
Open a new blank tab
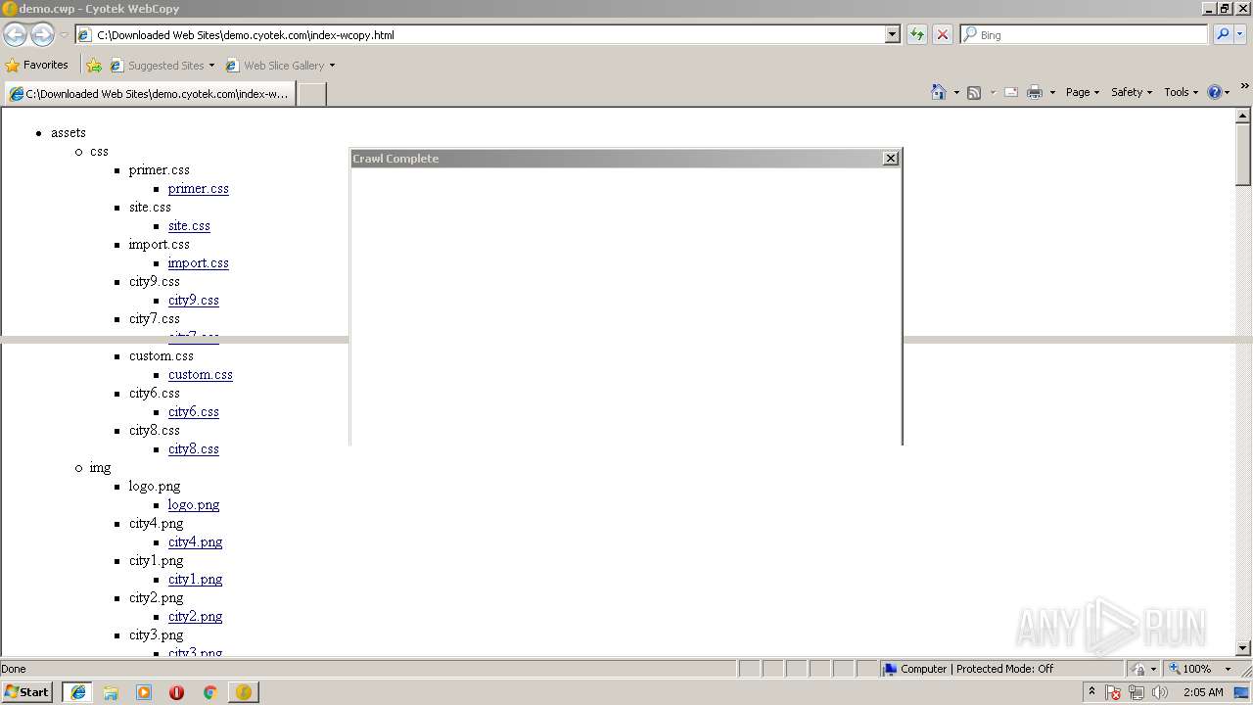tap(311, 94)
